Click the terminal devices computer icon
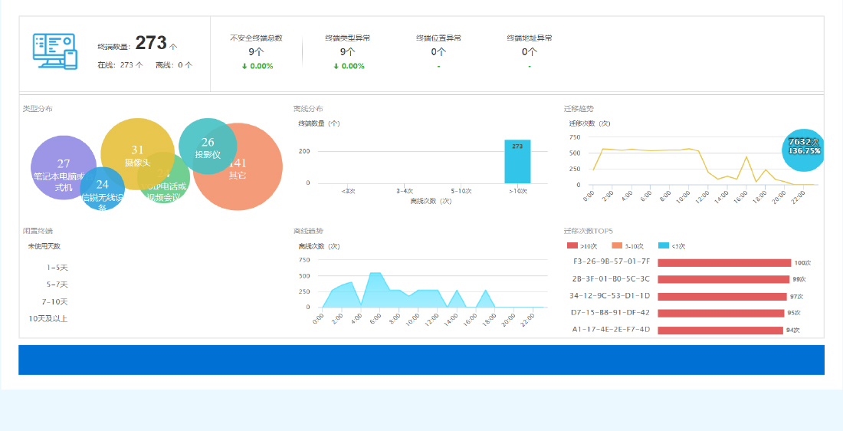This screenshot has width=843, height=431. (x=54, y=51)
